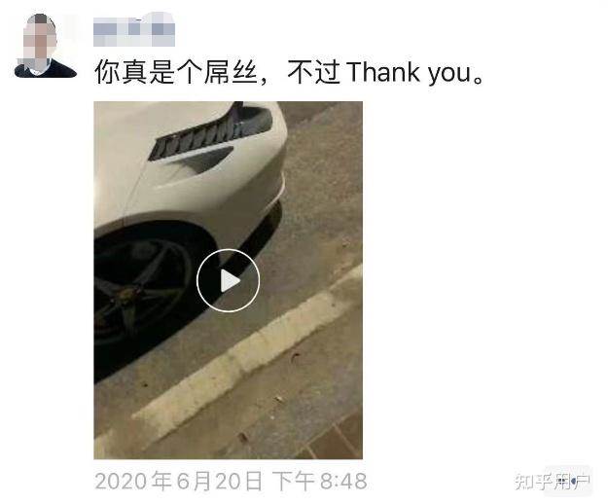
Task: Click the brick pavement corner of the video
Action: [334, 440]
